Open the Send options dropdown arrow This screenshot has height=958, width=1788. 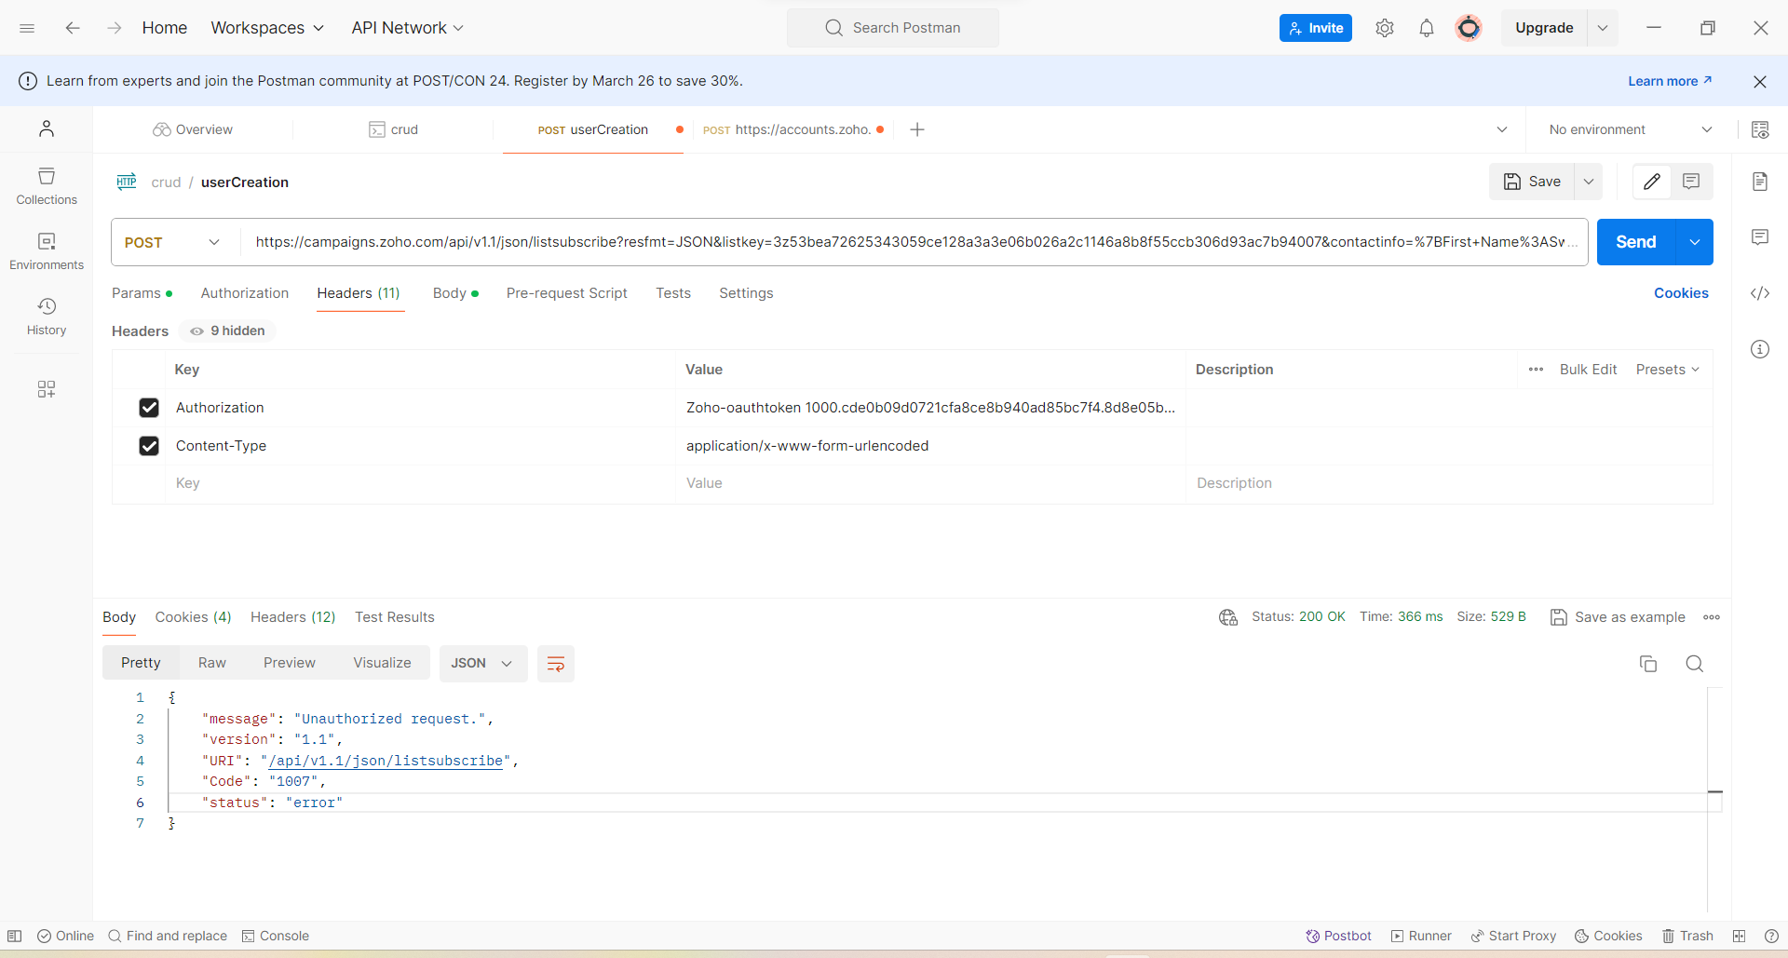click(1695, 242)
